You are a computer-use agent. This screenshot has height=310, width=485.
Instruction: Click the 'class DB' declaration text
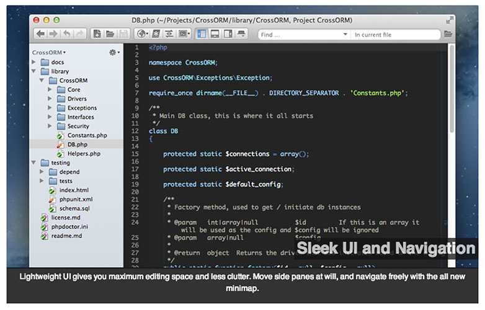163,131
